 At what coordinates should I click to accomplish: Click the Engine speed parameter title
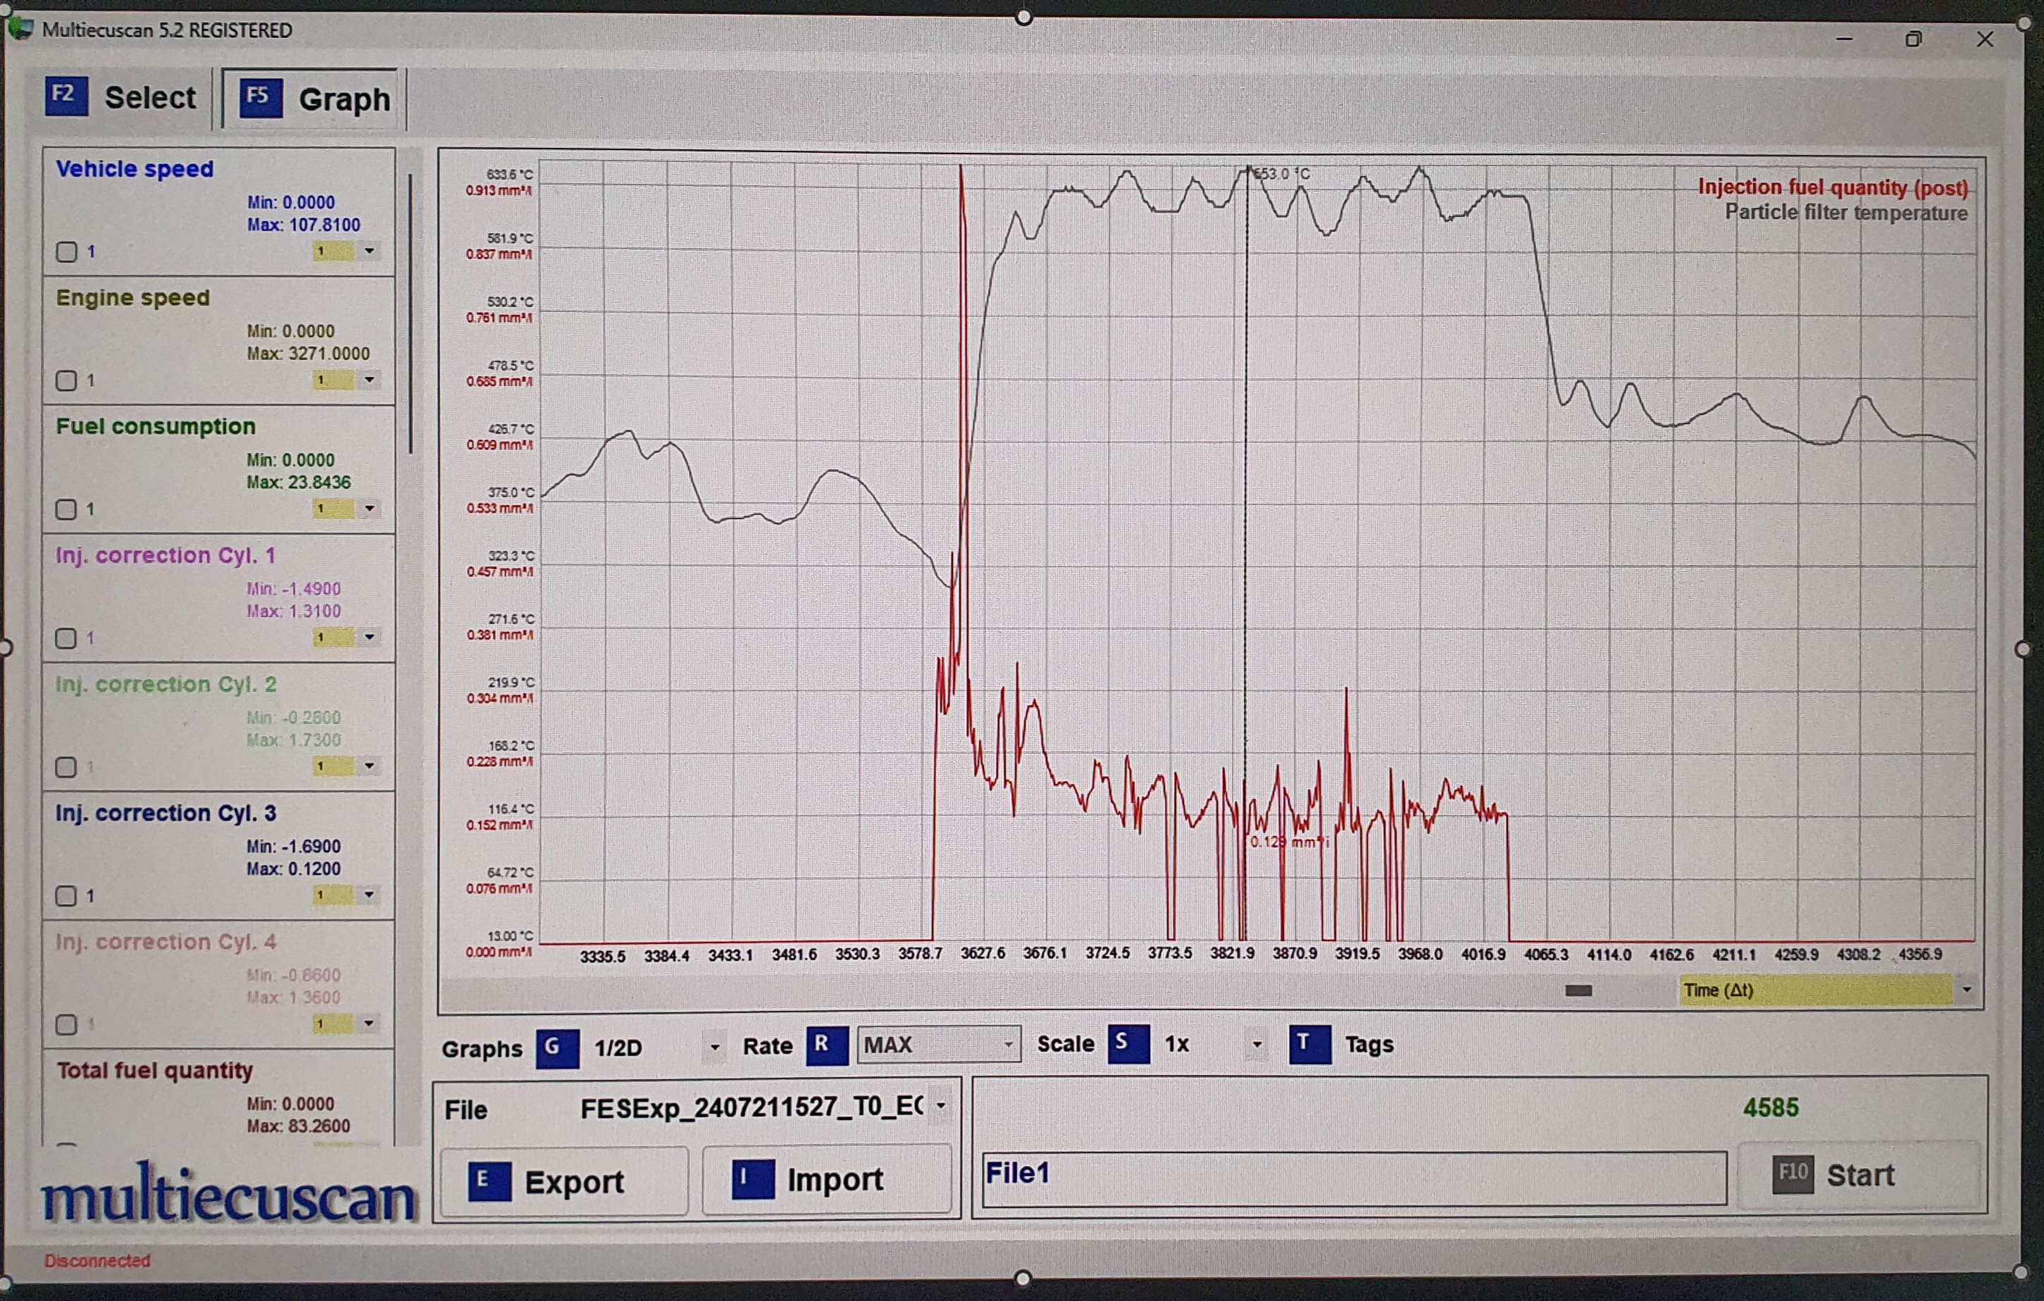pos(132,298)
